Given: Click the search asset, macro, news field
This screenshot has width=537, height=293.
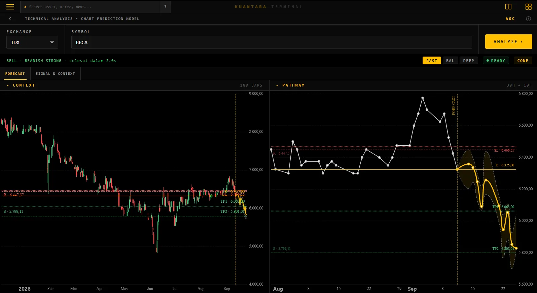Looking at the screenshot, I should click(90, 7).
